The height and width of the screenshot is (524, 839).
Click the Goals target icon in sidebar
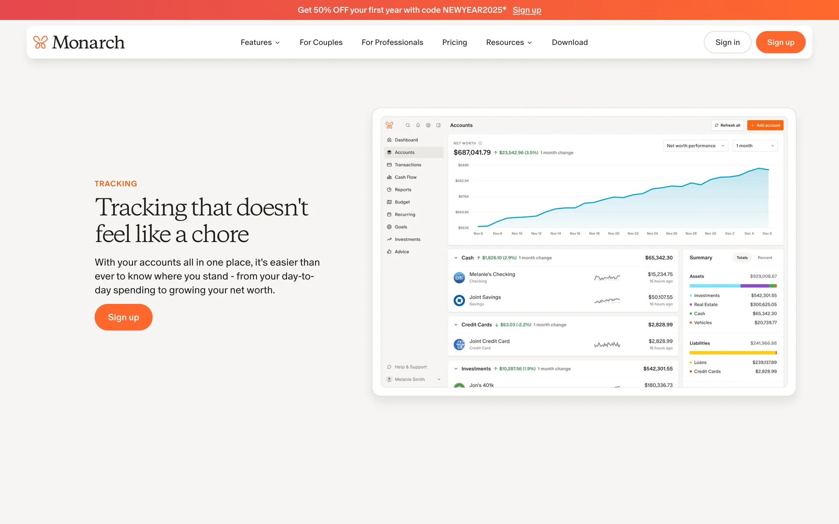pos(389,227)
